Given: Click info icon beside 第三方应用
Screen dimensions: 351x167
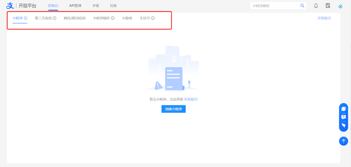Looking at the screenshot, I should (54, 18).
